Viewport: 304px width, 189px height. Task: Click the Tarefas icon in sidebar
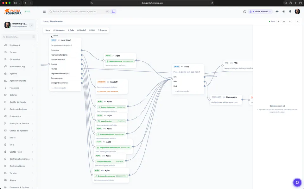pos(5,173)
